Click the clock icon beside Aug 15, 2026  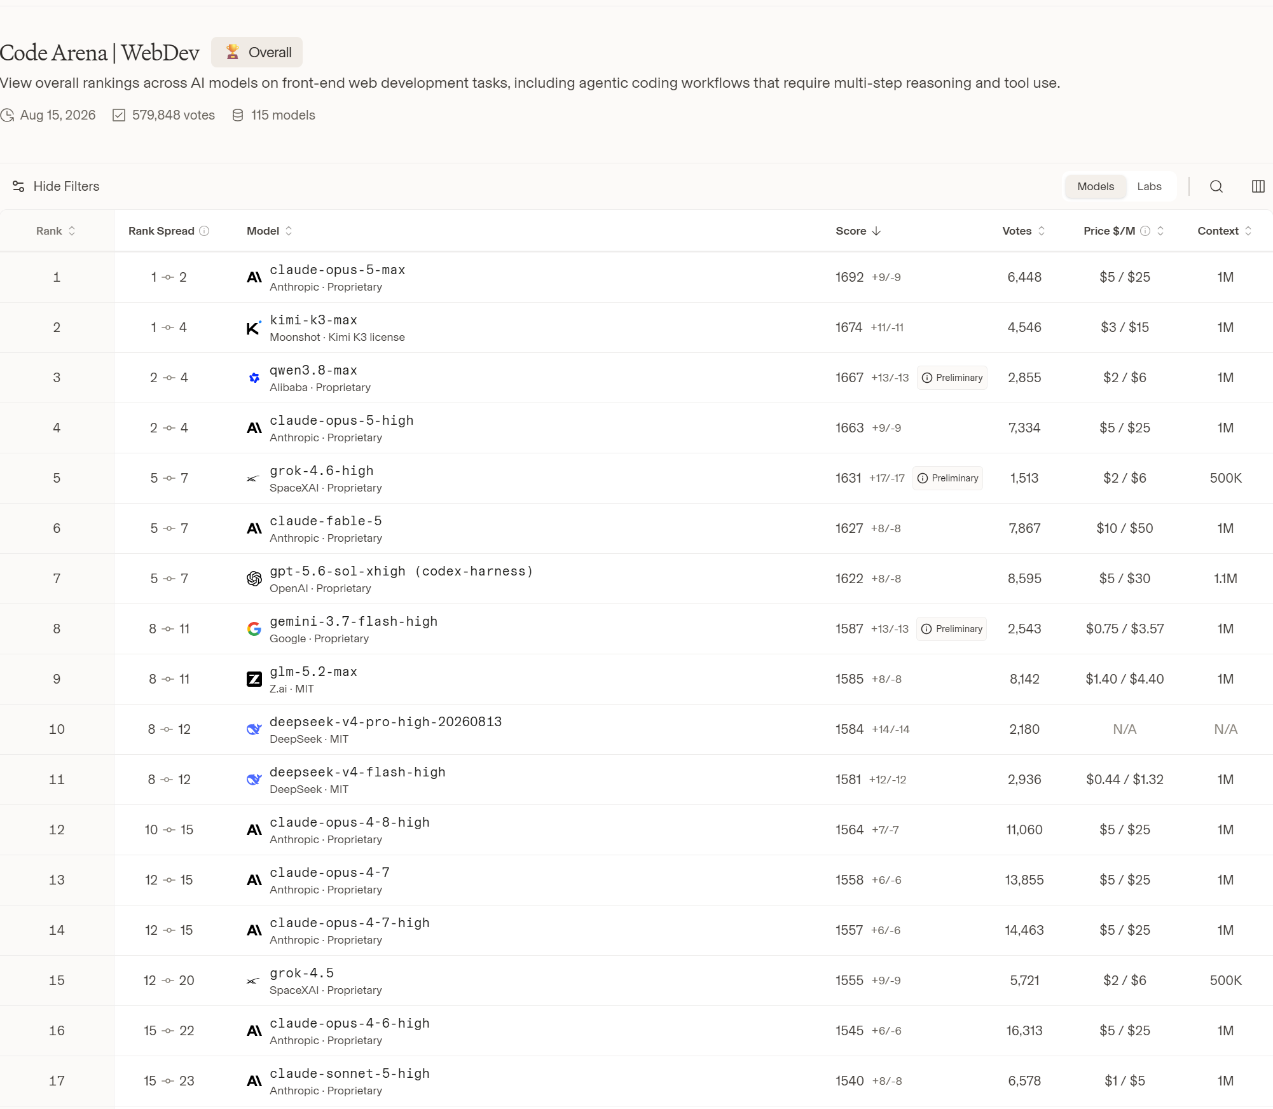coord(8,115)
